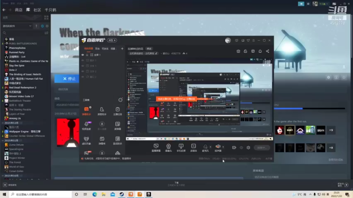This screenshot has width=353, height=198.
Task: Toggle lock on full-screen source 1
Action: 87,55
